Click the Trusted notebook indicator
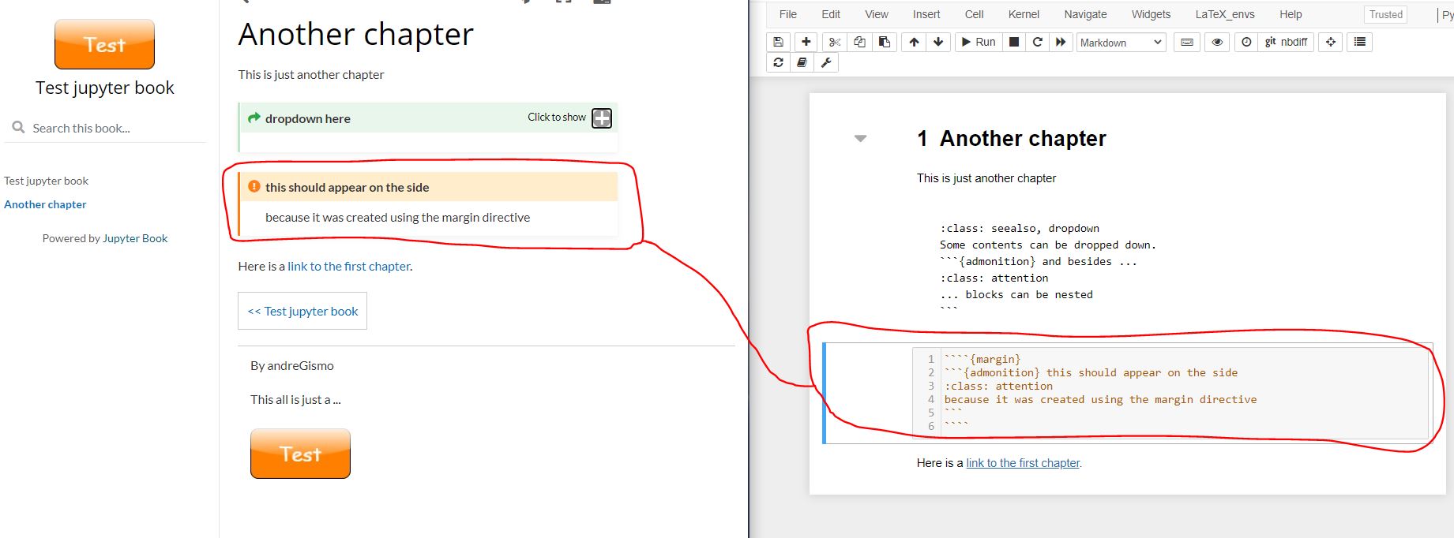 1385,14
